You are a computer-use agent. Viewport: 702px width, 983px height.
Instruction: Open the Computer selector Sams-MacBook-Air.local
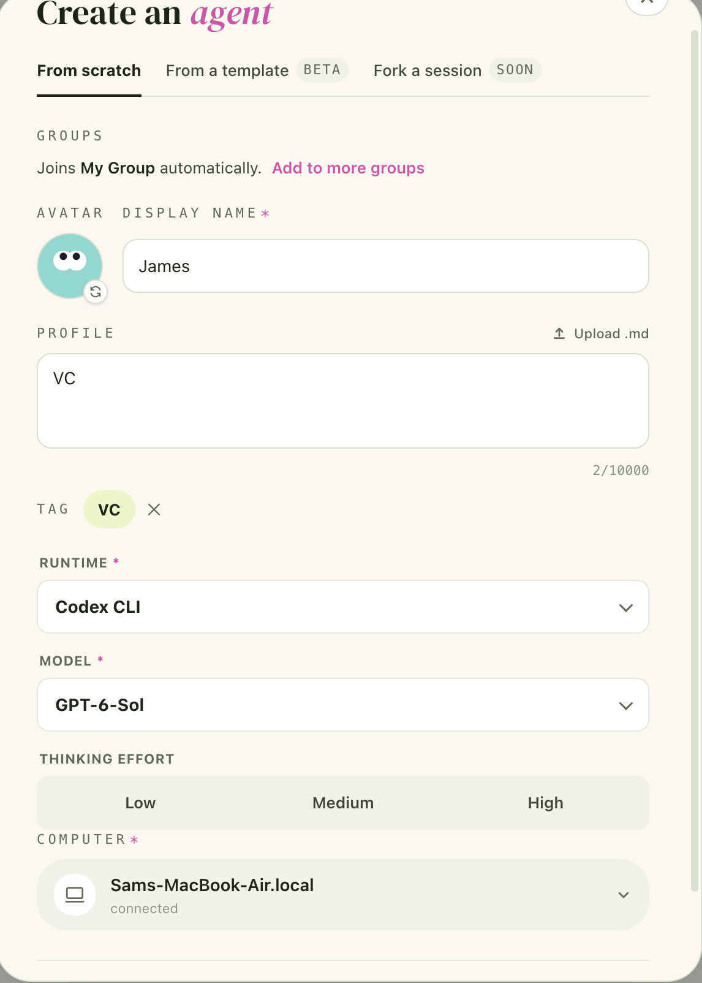tap(343, 895)
